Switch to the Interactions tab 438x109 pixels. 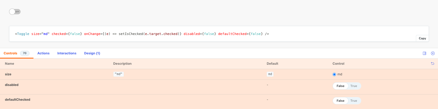click(x=67, y=53)
